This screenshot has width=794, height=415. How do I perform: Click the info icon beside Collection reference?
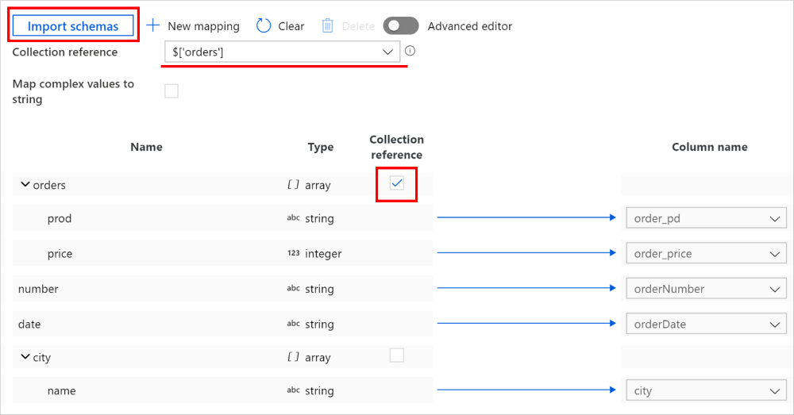410,51
